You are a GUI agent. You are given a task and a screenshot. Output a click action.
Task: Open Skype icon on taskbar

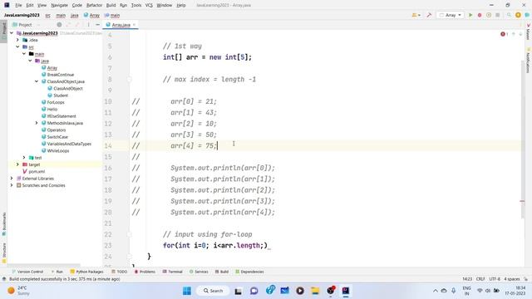[x=270, y=290]
